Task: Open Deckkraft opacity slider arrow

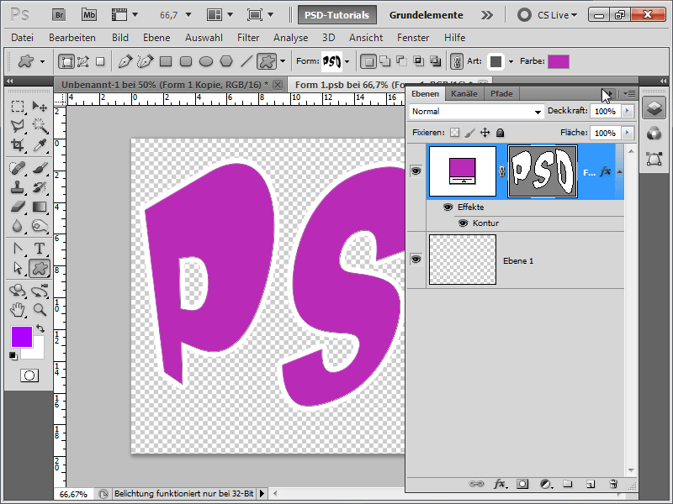Action: 628,111
